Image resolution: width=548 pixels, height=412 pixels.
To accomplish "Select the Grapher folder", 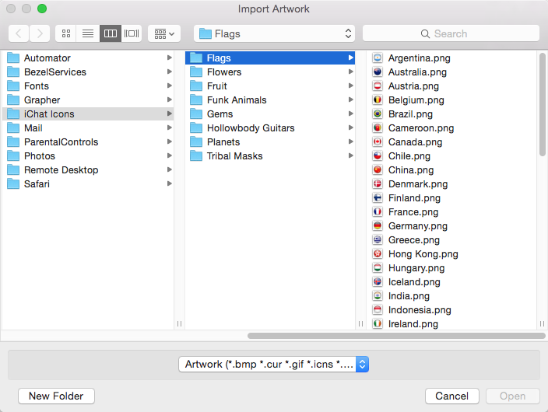I will (x=88, y=100).
